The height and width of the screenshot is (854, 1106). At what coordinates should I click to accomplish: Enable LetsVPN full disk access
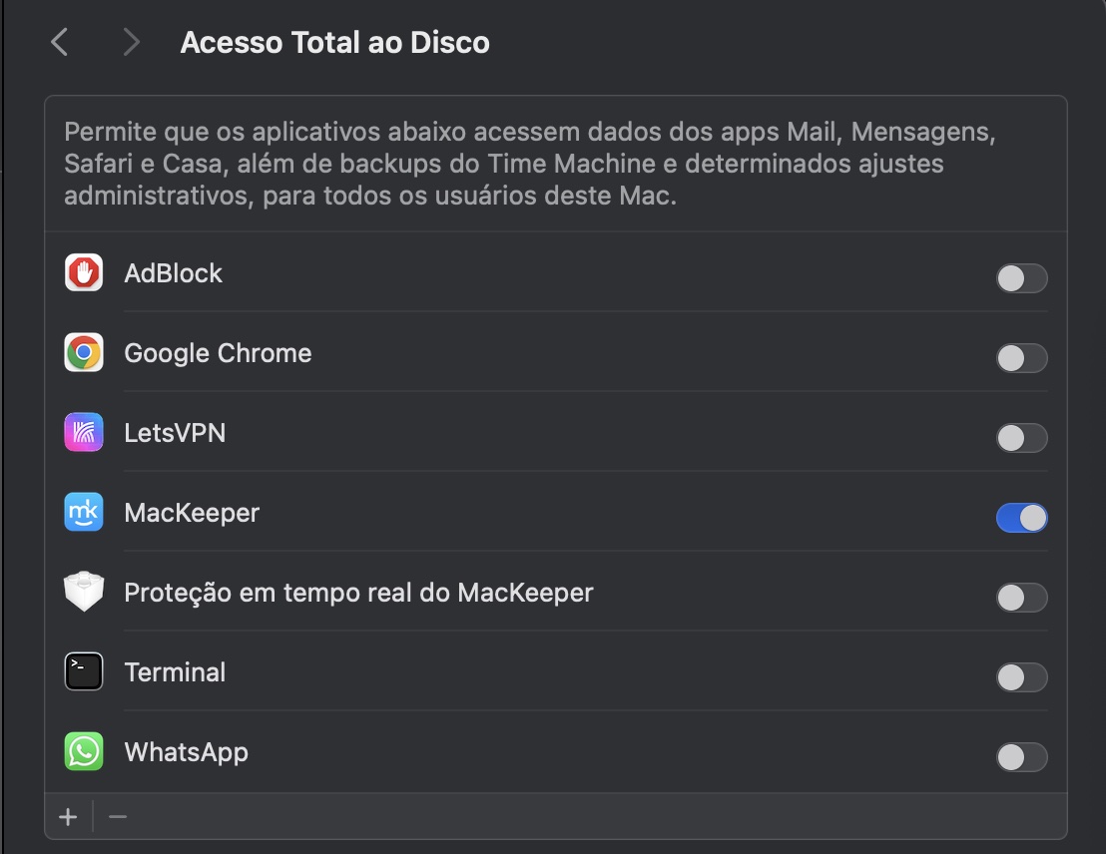click(x=1021, y=438)
